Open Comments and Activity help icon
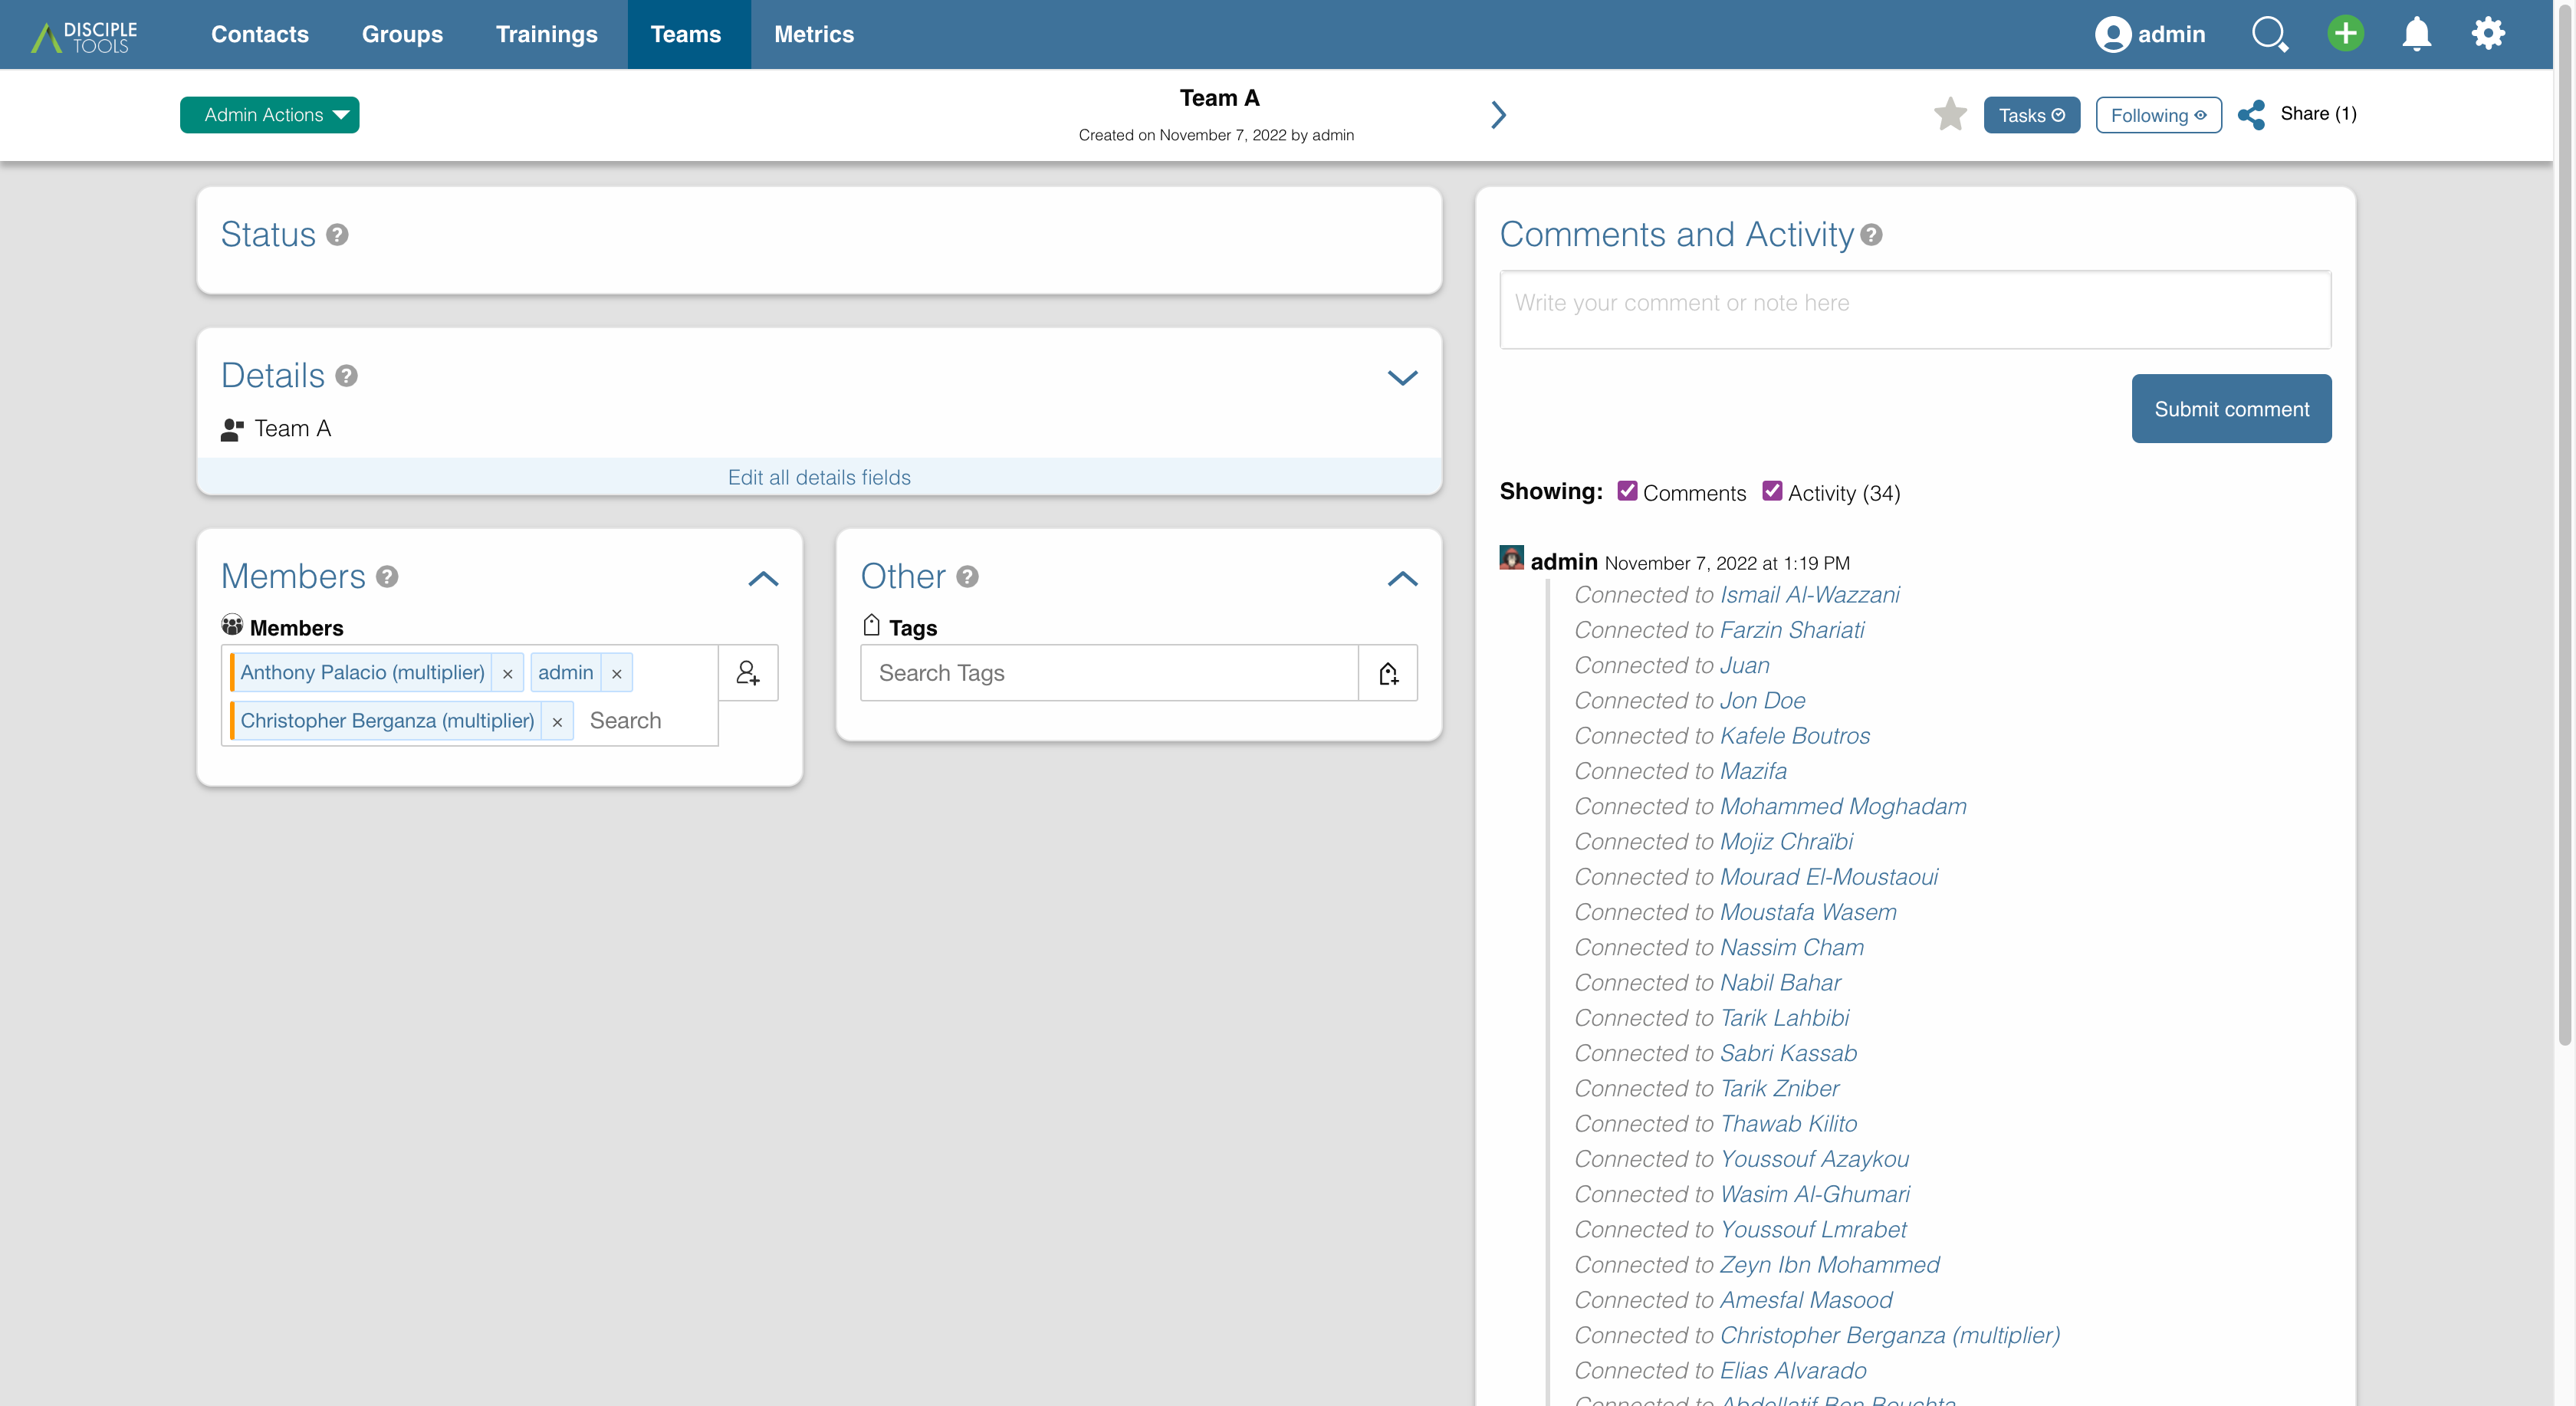Viewport: 2576px width, 1406px height. (x=1872, y=235)
